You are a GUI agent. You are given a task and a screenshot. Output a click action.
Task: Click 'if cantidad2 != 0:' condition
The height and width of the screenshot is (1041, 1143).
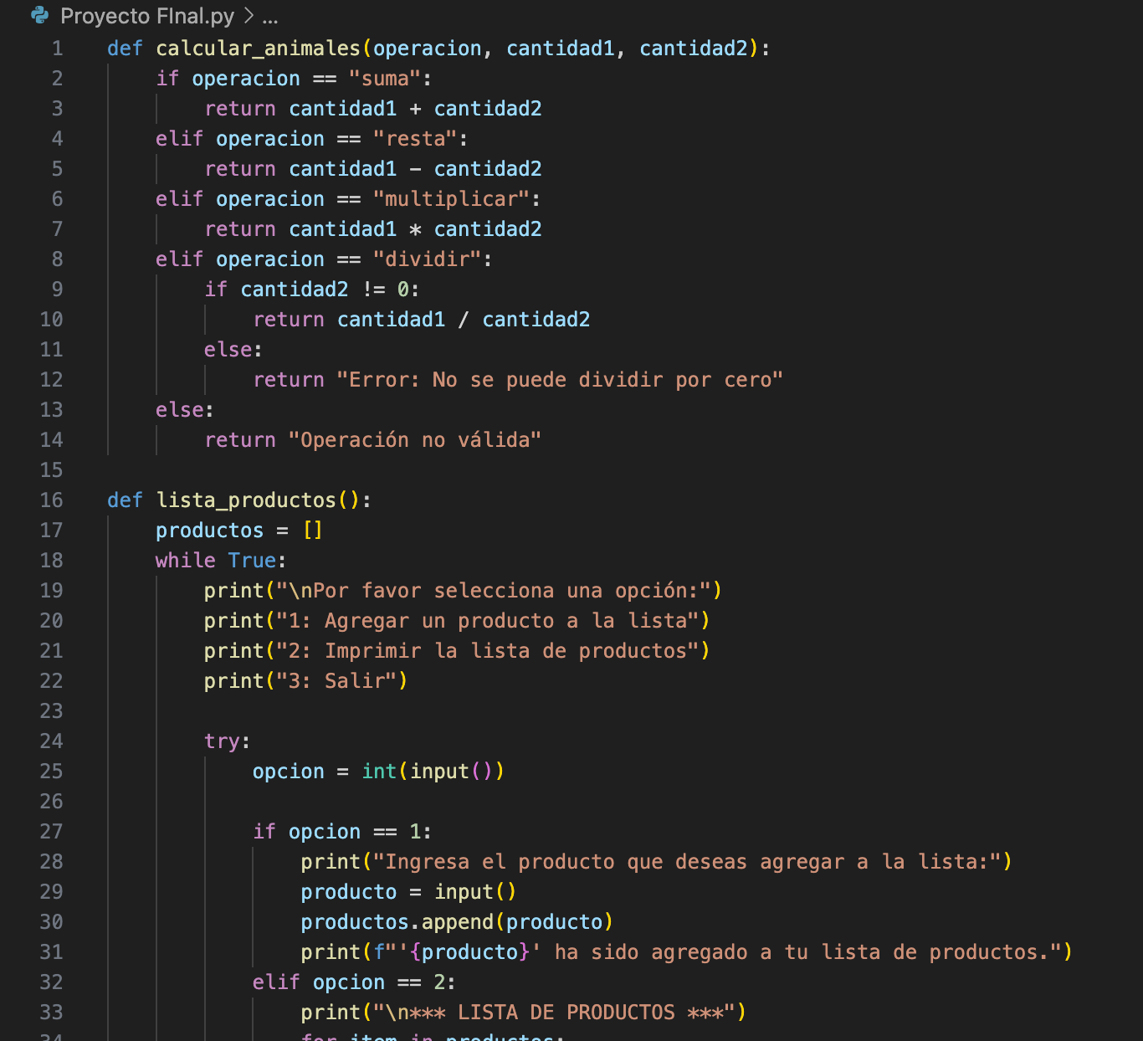point(312,290)
